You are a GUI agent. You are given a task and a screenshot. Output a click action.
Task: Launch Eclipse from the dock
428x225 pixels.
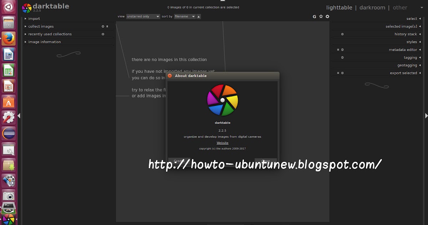pos(9,134)
